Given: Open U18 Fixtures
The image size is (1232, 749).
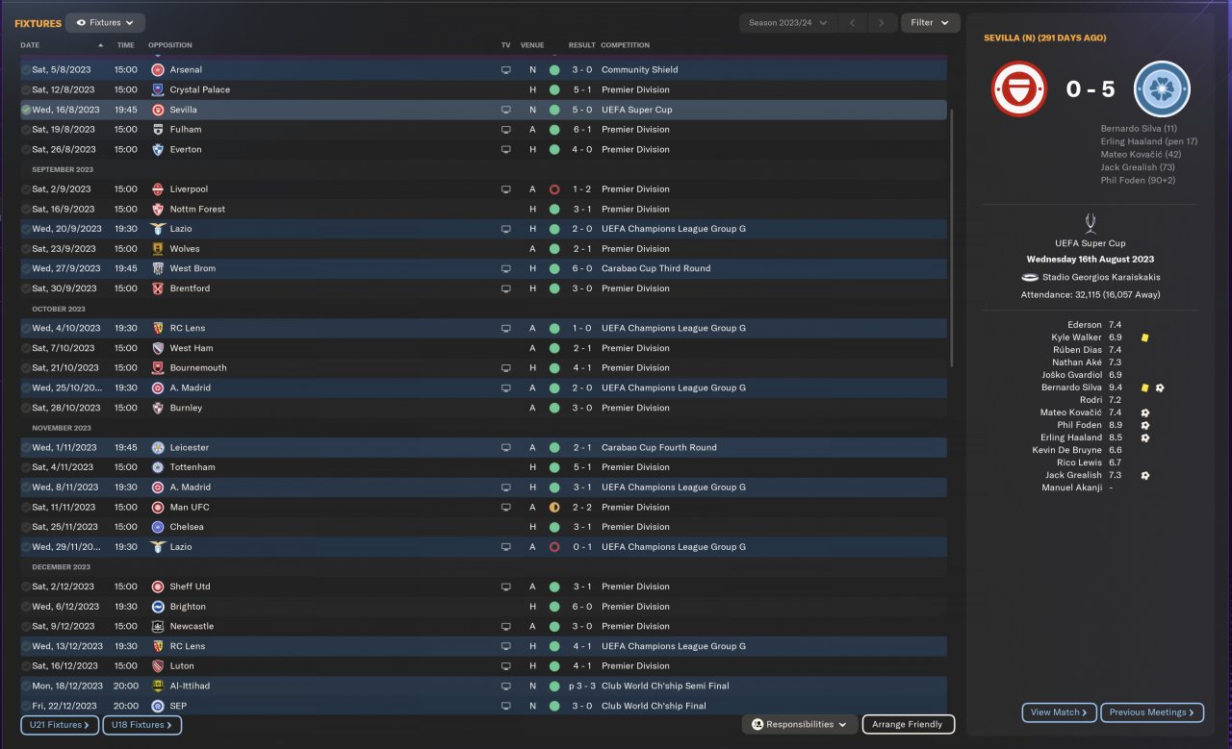Looking at the screenshot, I should click(142, 725).
